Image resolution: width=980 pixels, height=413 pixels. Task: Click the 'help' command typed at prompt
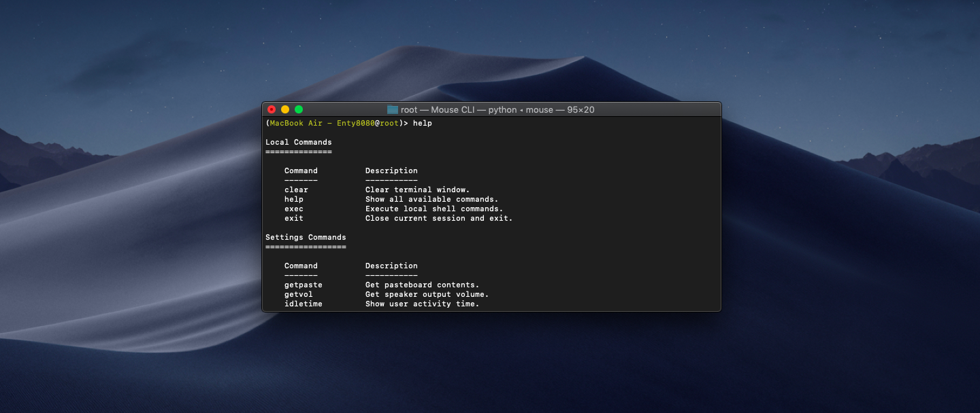pos(423,123)
